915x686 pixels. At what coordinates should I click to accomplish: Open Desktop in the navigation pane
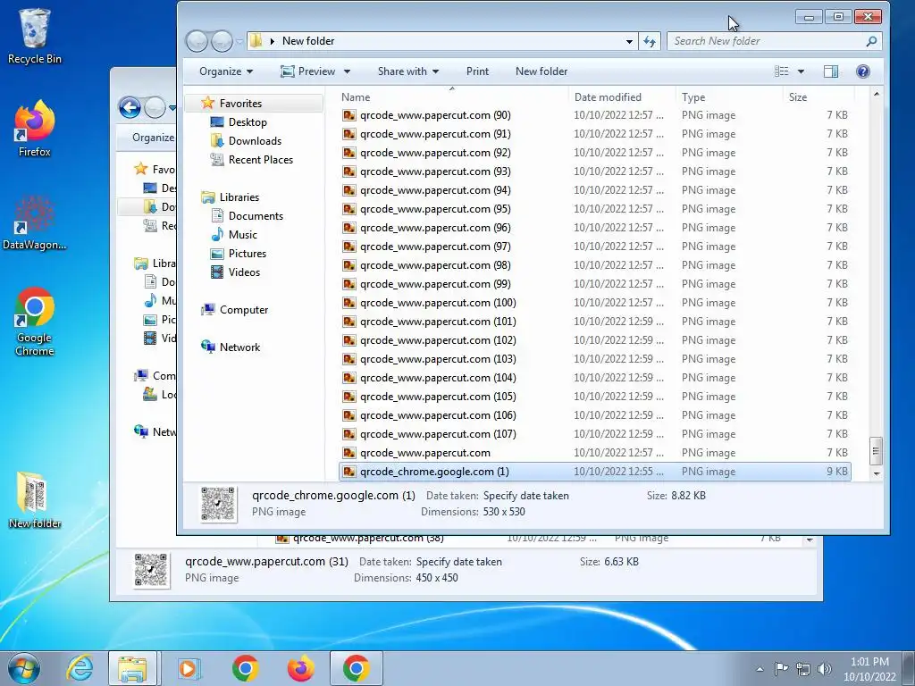click(x=248, y=121)
